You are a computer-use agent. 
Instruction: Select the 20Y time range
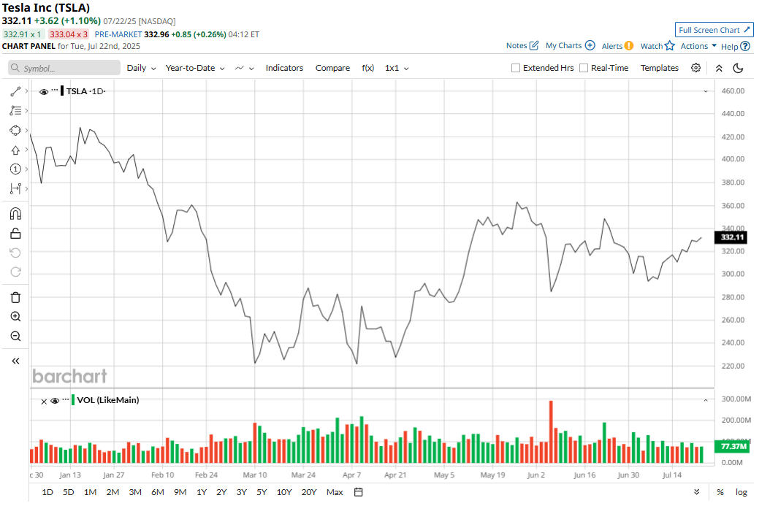(x=309, y=492)
